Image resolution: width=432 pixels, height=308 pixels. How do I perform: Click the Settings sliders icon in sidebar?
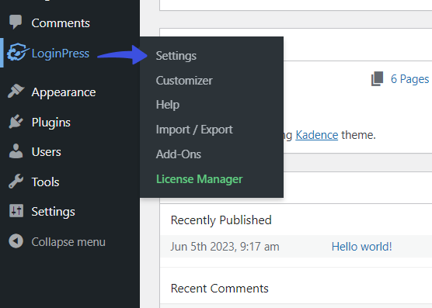[x=16, y=211]
